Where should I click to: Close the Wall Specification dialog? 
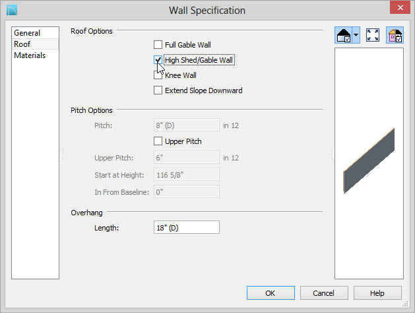tap(400, 7)
